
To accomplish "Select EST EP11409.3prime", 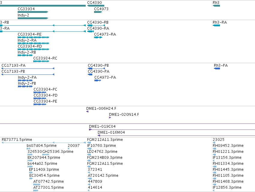I will (31, 173).
